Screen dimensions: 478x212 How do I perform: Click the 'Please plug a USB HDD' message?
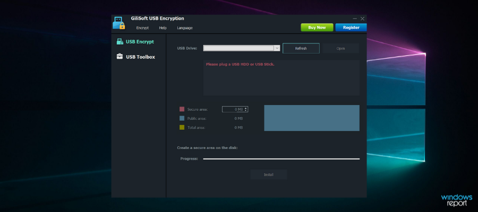click(240, 65)
